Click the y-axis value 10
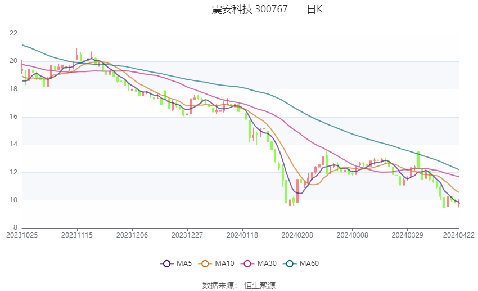This screenshot has height=291, width=478. click(13, 200)
